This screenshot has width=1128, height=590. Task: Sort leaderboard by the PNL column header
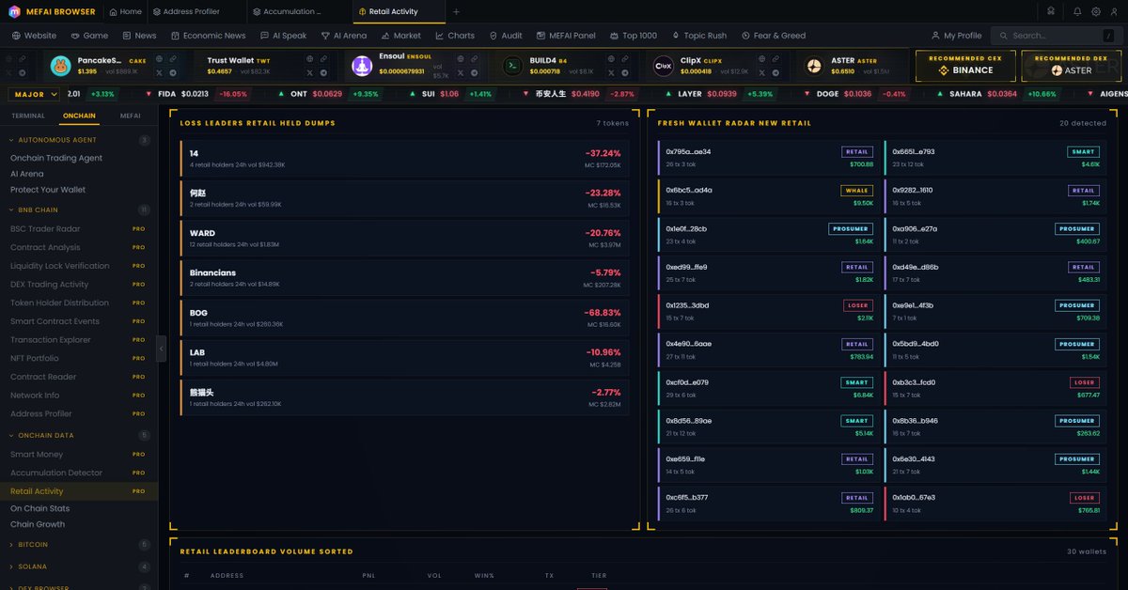[x=368, y=576]
